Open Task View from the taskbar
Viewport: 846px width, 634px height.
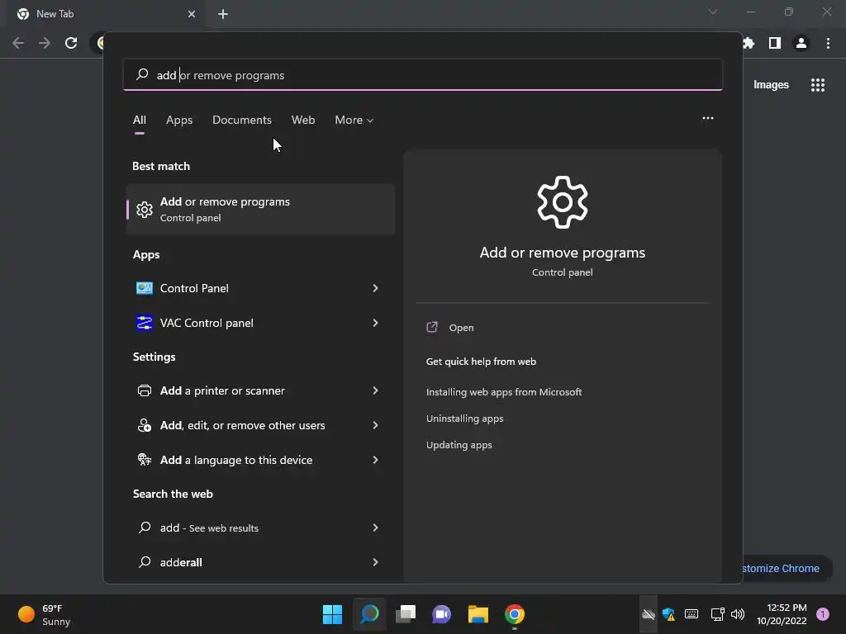tap(406, 614)
